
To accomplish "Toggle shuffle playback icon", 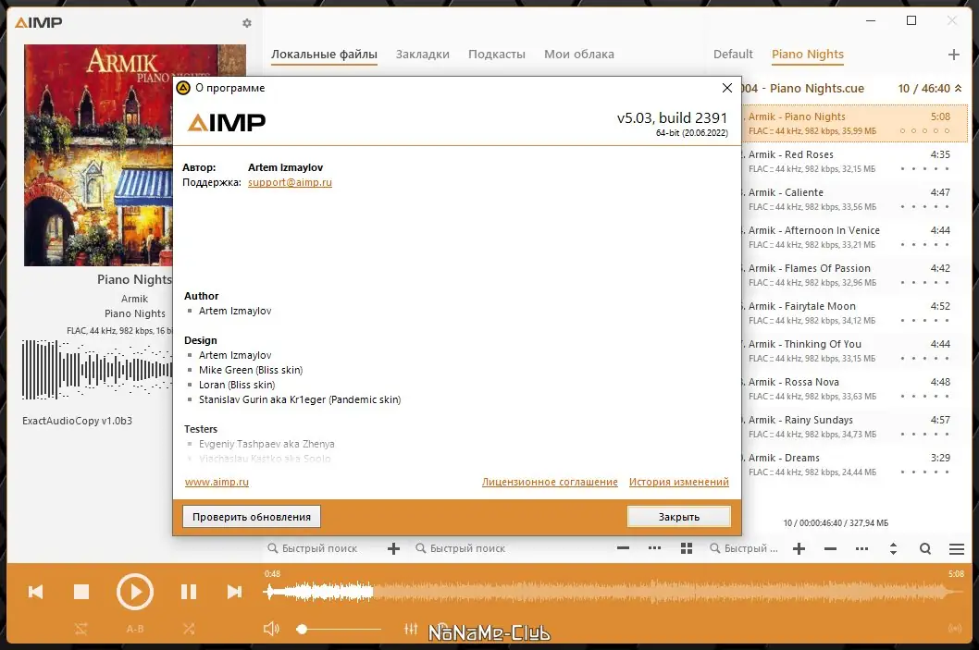I will click(x=189, y=629).
